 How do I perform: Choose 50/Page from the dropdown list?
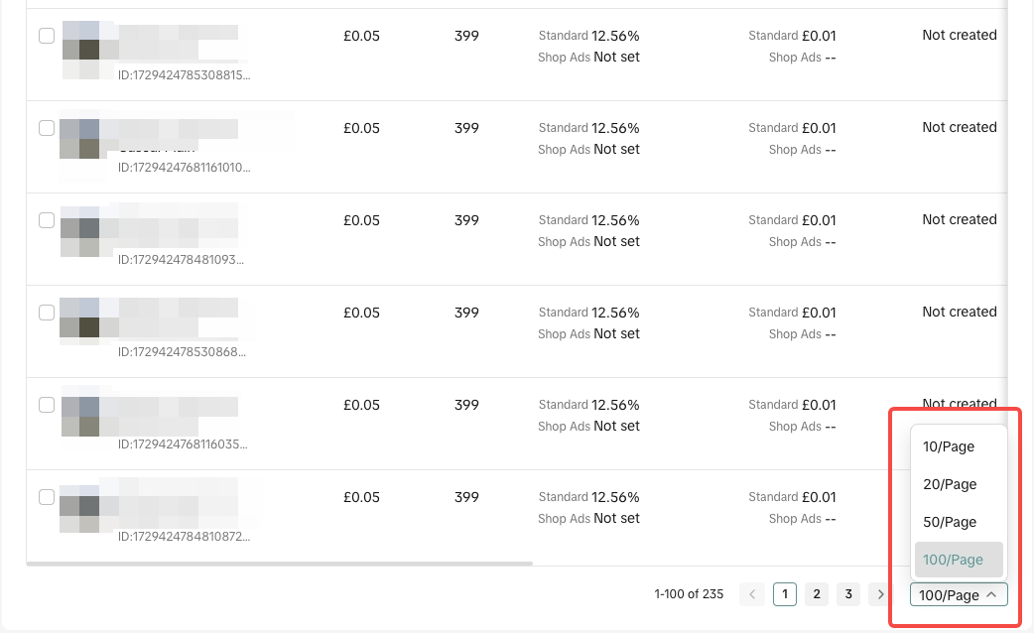(x=949, y=522)
